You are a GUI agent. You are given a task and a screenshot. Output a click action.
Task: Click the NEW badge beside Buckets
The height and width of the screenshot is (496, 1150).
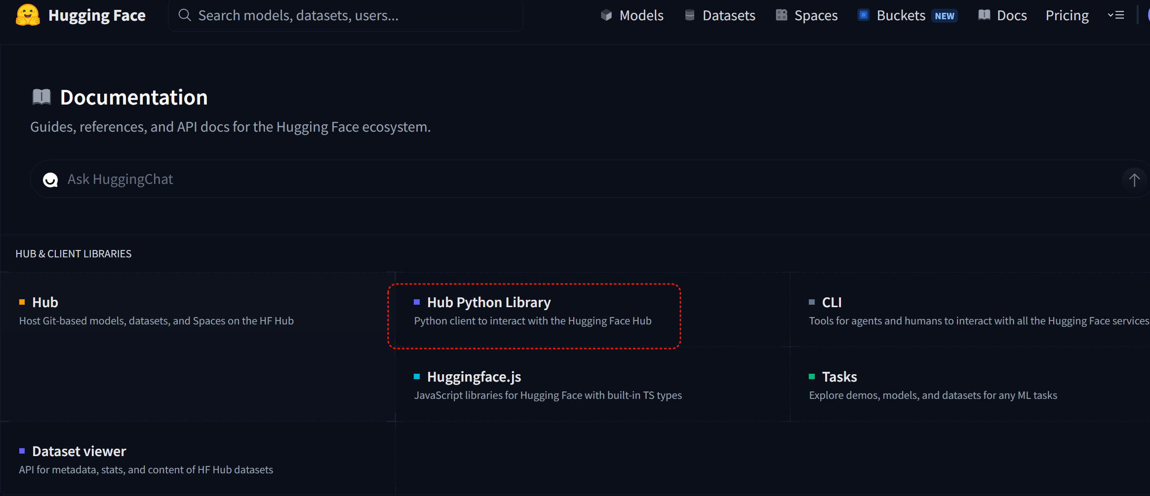[945, 16]
